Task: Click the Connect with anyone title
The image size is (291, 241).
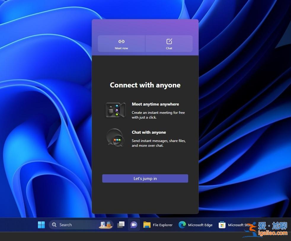Action: point(145,85)
